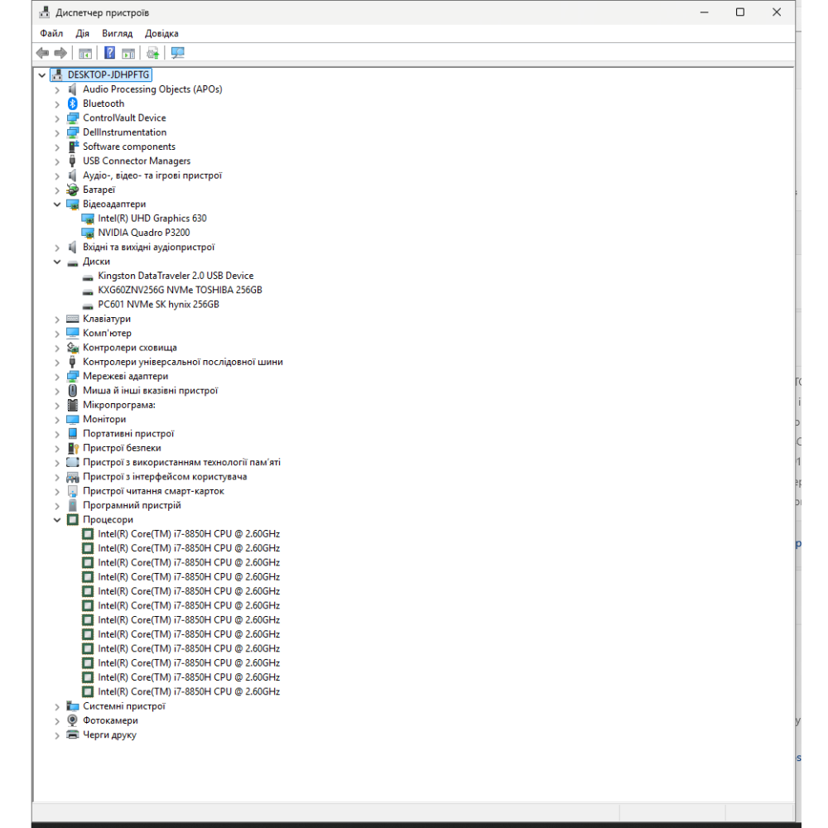The height and width of the screenshot is (828, 828).
Task: Click the scan for hardware changes icon
Action: pos(177,53)
